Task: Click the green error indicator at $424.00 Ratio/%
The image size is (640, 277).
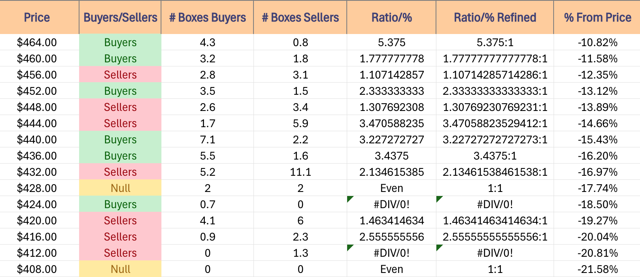Action: pyautogui.click(x=350, y=199)
